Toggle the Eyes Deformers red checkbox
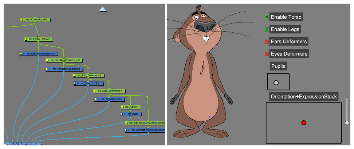Screen dimensions: 354x149 [267, 54]
